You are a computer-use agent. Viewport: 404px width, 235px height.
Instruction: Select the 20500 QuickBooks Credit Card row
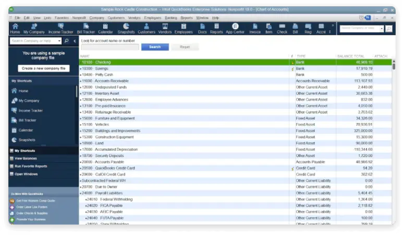(236, 168)
